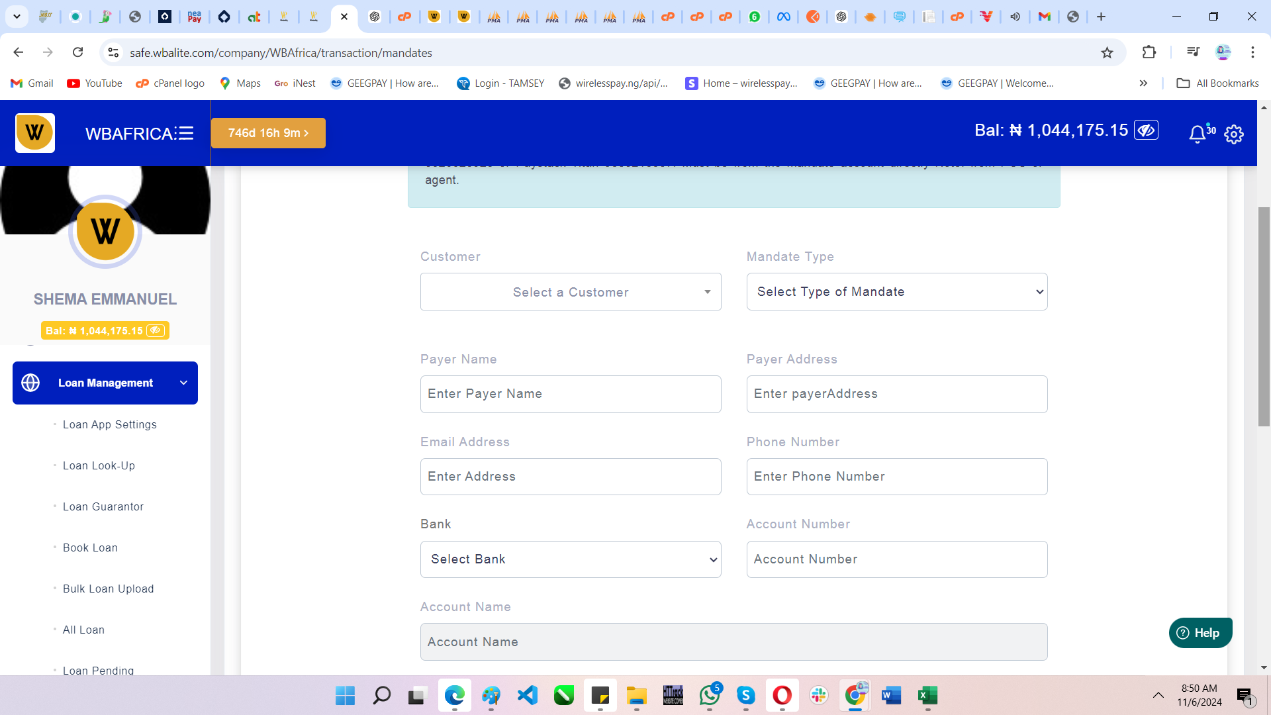Open the Select a Customer dropdown
1271x715 pixels.
coord(571,292)
